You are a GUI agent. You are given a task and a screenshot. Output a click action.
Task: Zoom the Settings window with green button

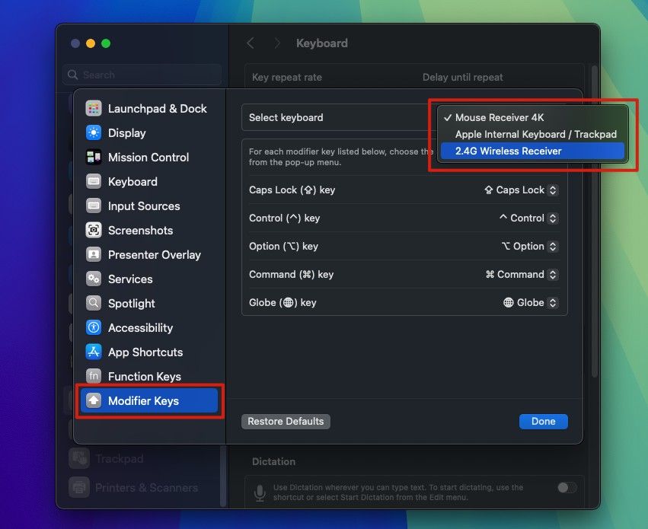pos(106,43)
